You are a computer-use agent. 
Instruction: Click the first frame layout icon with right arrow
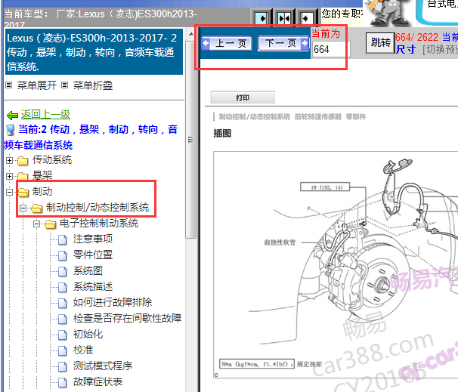pyautogui.click(x=261, y=19)
